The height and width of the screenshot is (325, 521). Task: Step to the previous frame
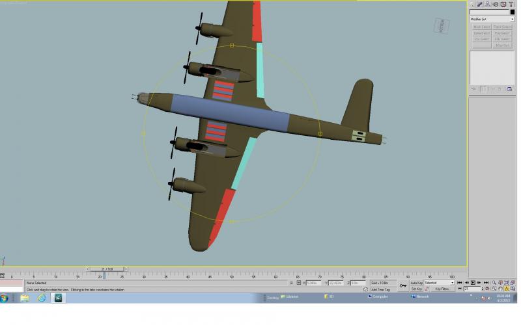tap(466, 283)
